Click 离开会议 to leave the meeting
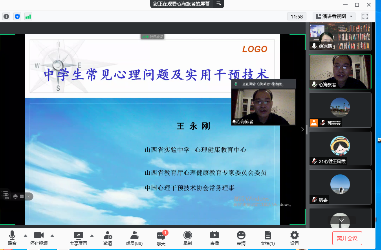Image resolution: width=381 pixels, height=250 pixels. [x=347, y=238]
